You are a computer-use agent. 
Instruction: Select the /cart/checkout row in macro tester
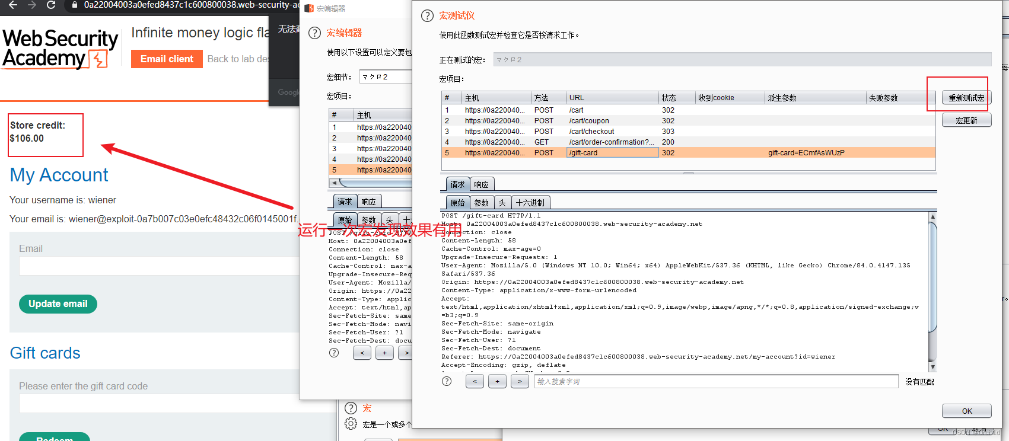pos(689,131)
